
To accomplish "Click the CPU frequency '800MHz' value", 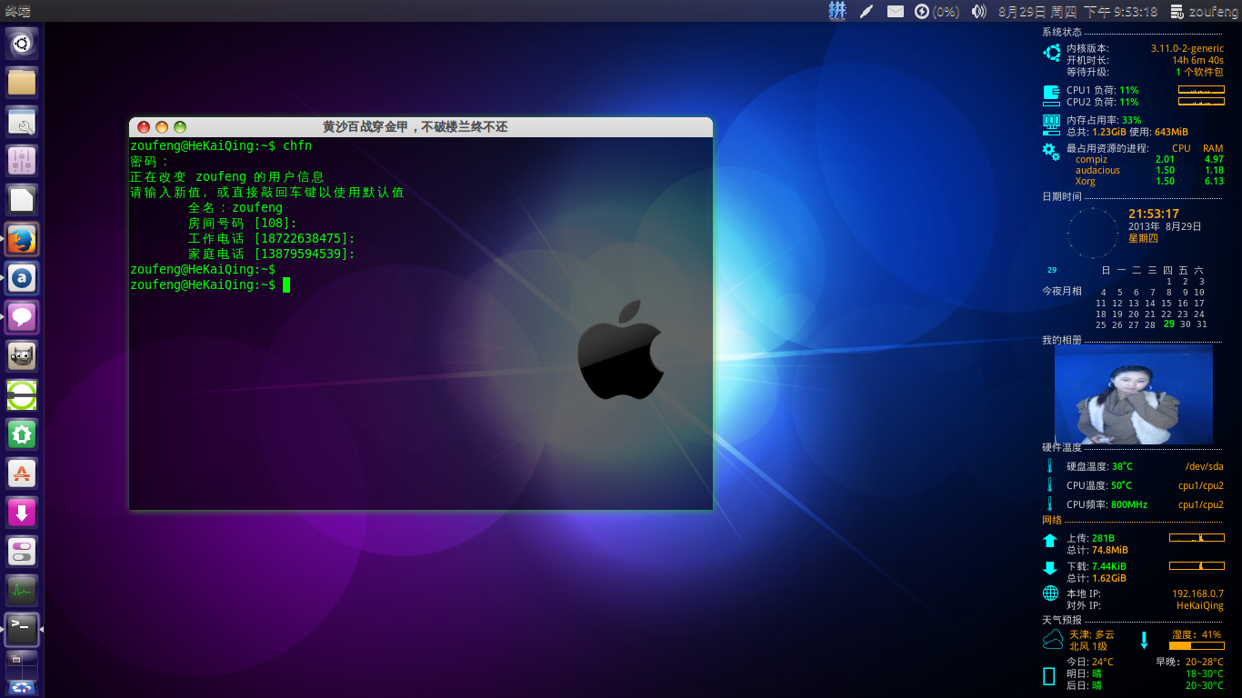I will click(x=1129, y=505).
